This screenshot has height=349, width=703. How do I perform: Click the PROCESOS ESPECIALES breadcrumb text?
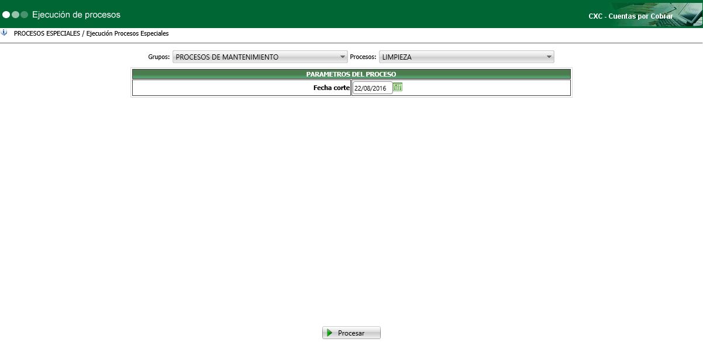pyautogui.click(x=47, y=33)
